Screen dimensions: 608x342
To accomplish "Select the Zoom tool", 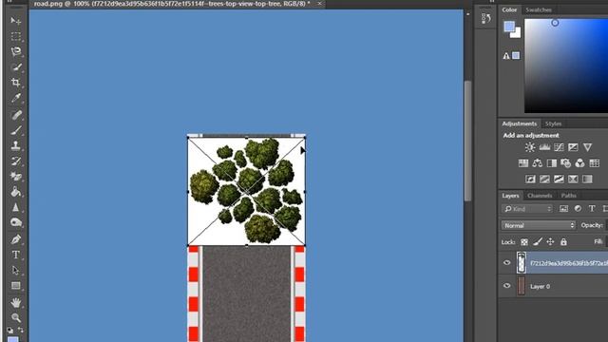I will 15,318.
